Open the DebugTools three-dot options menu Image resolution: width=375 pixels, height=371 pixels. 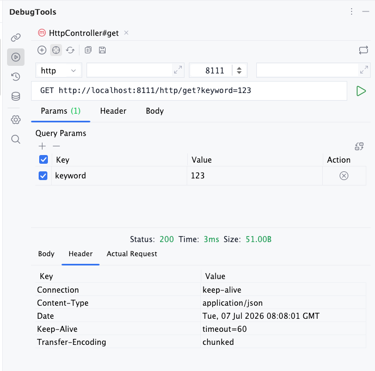point(351,11)
